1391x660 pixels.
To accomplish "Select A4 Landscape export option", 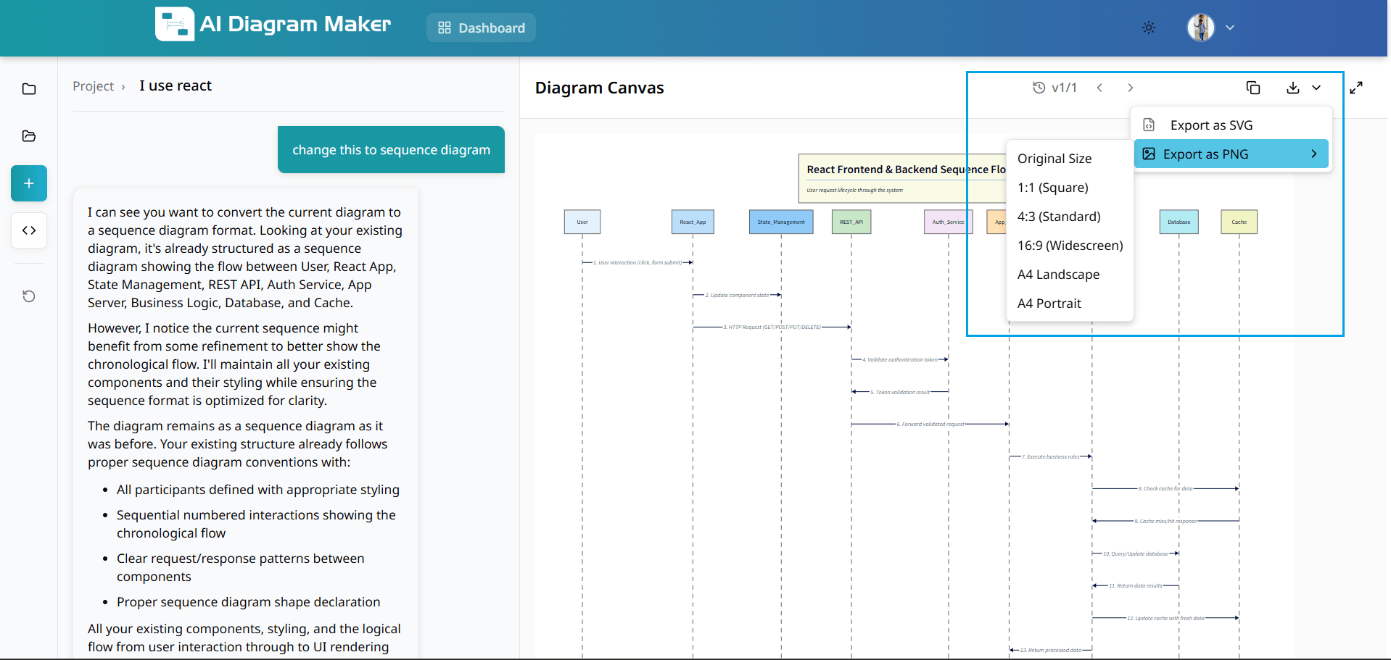I will 1058,275.
